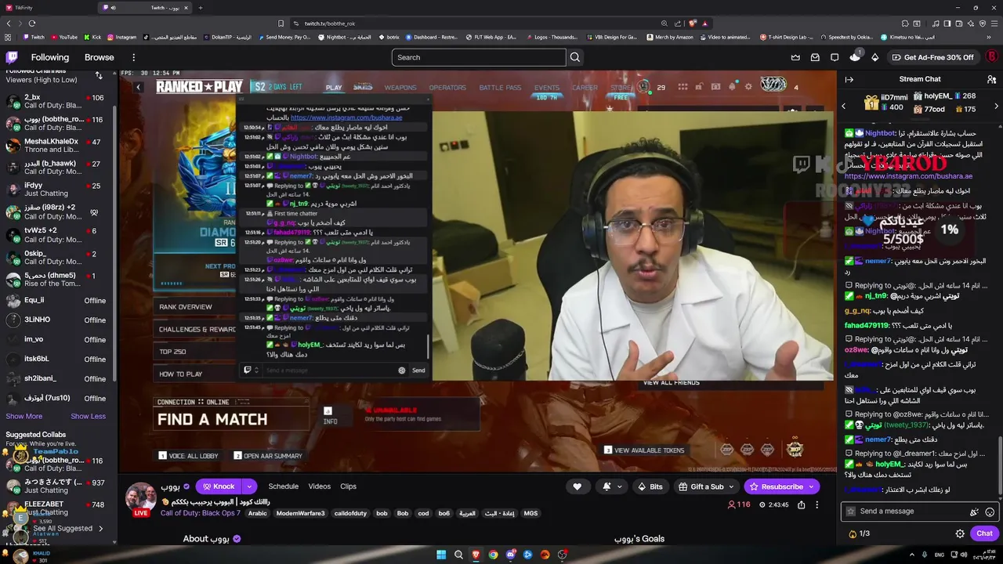Open the Whispers speech bubble icon
The image size is (1003, 564).
pyautogui.click(x=835, y=57)
